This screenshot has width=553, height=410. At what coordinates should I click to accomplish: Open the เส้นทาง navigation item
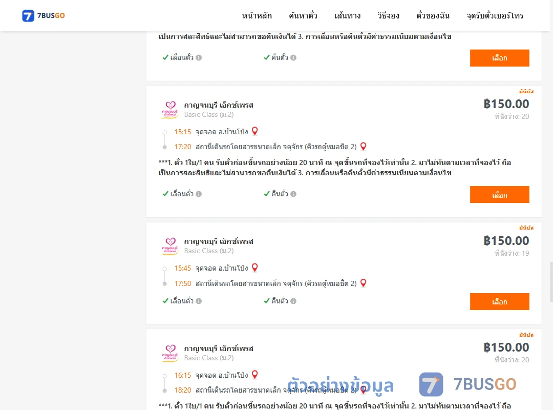point(347,15)
